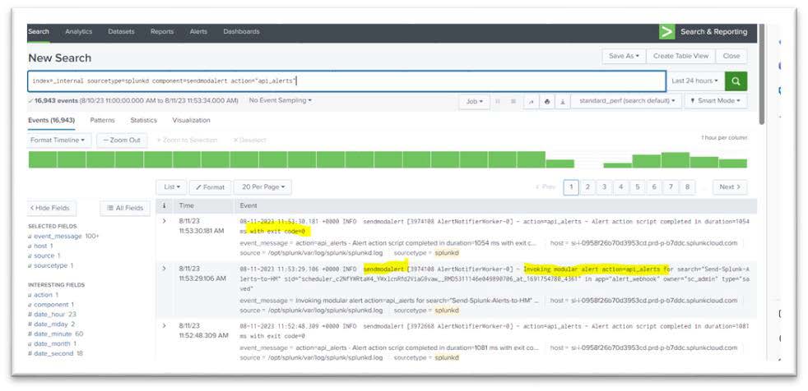Go to results page 8
808x391 pixels.
[687, 187]
